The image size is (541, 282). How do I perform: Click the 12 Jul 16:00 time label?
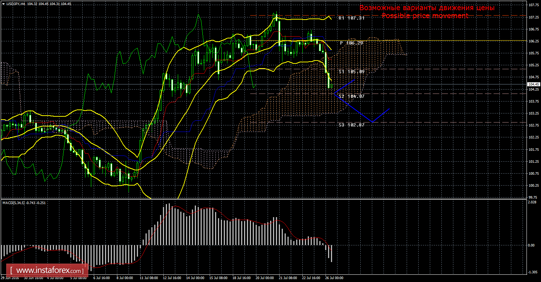point(171,278)
